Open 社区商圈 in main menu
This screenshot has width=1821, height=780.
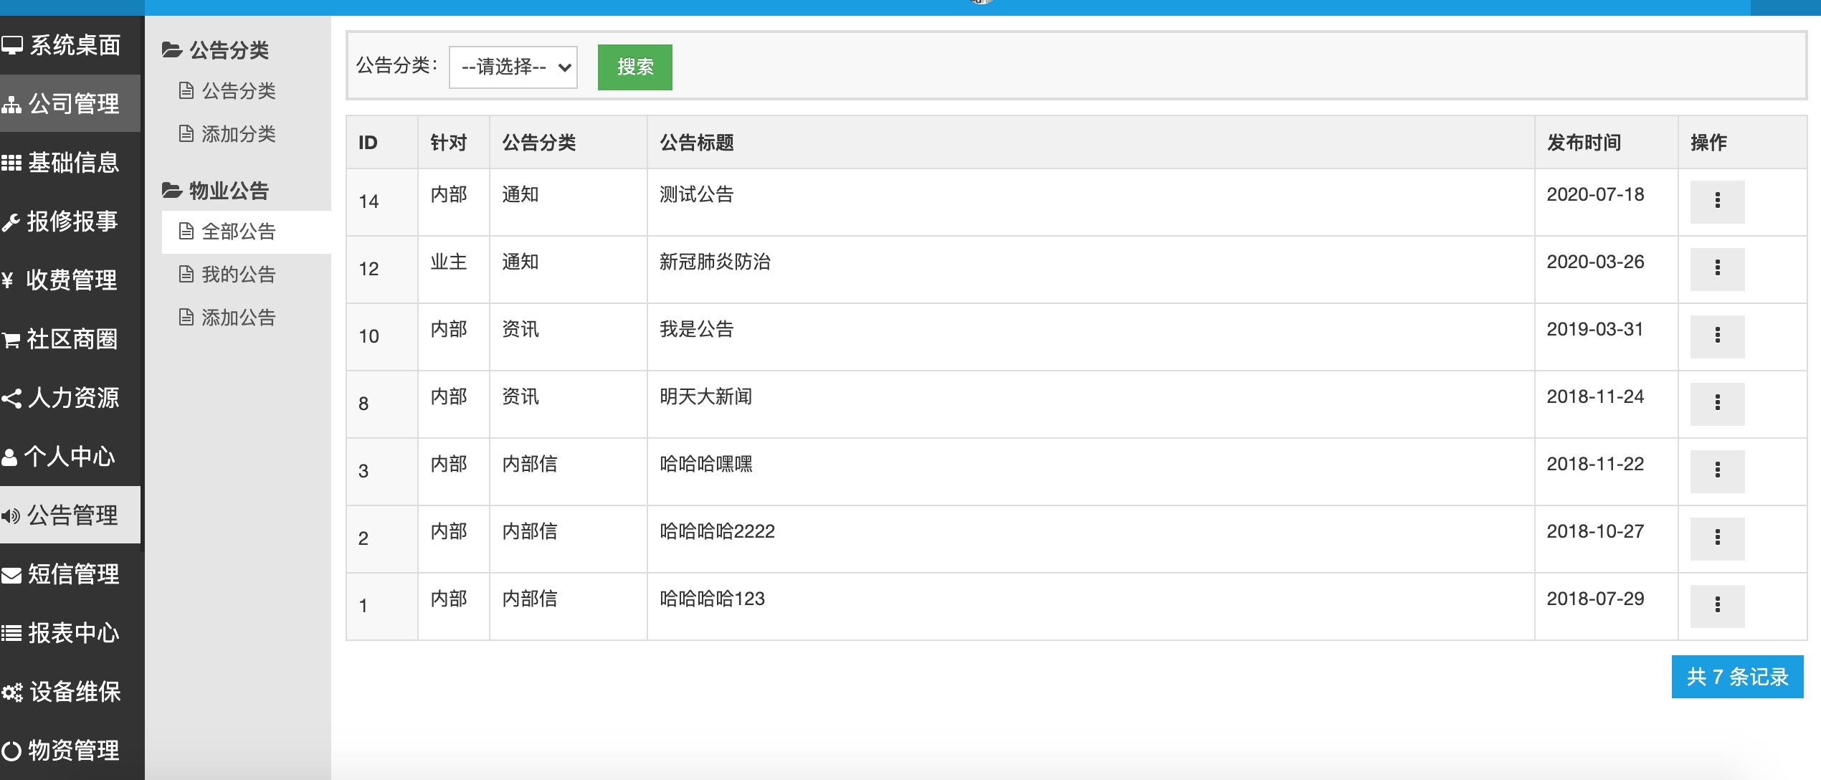[70, 339]
